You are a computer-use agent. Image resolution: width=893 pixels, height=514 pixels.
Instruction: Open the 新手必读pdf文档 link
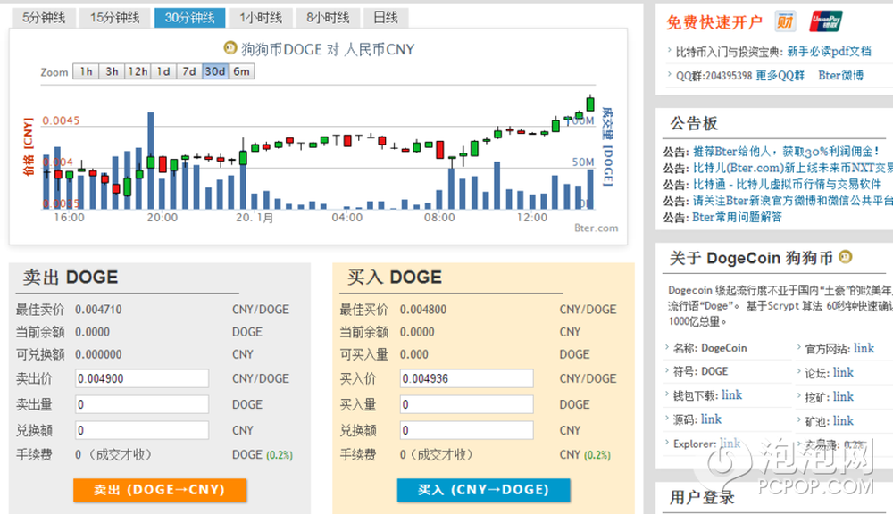(x=830, y=51)
